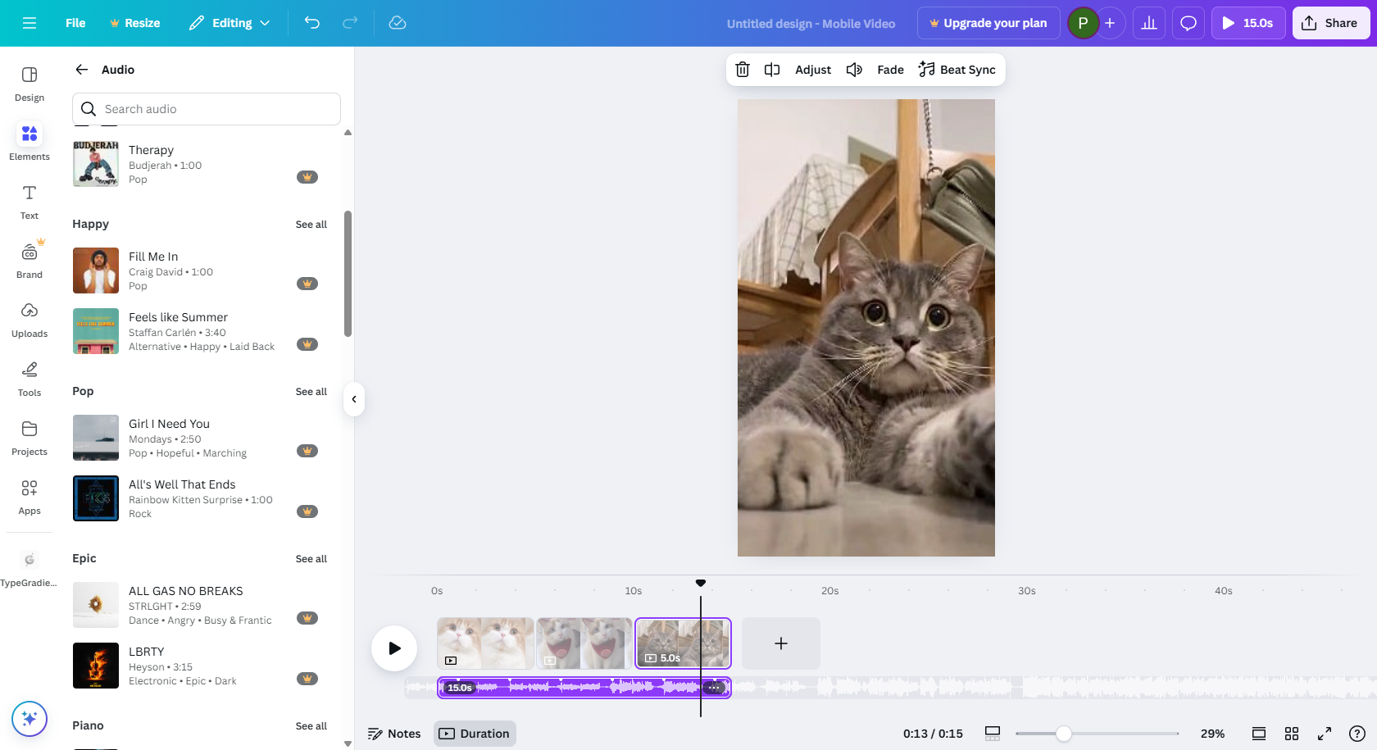Choose the LBRTY track by Heyson
Screen dimensions: 1377x750
(x=200, y=666)
